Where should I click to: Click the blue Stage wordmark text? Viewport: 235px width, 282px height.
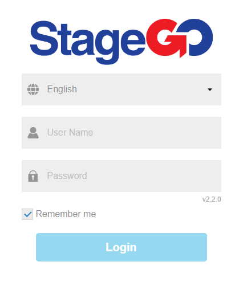[x=88, y=43]
